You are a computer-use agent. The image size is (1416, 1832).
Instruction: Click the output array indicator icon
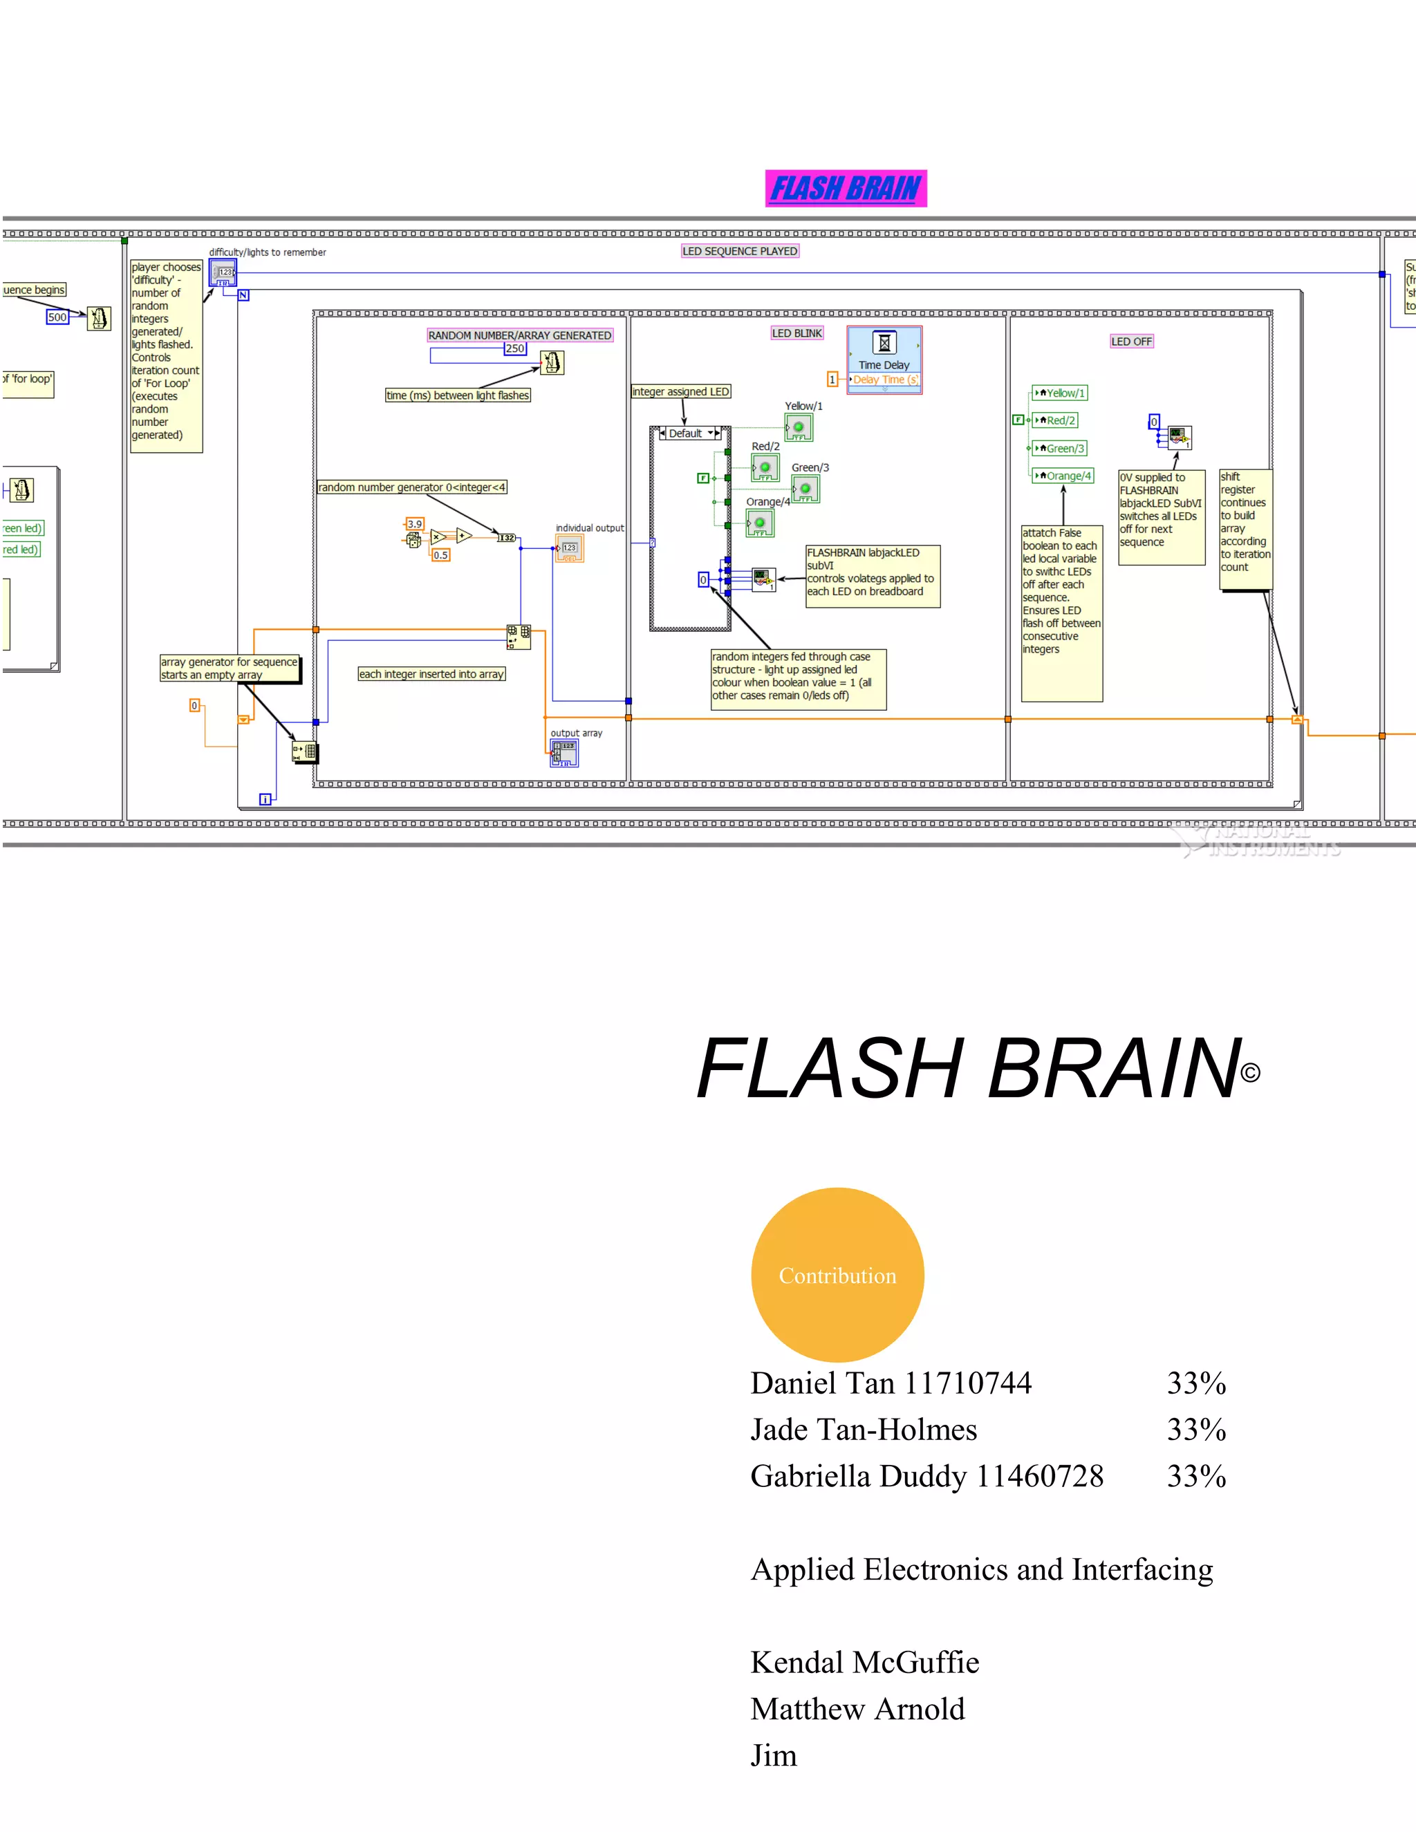[x=565, y=754]
